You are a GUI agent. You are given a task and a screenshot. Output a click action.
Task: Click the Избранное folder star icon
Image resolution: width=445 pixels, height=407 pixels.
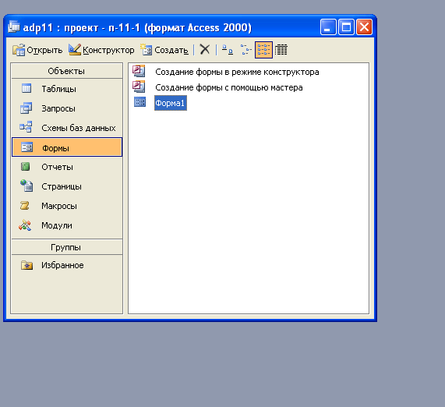click(x=26, y=265)
